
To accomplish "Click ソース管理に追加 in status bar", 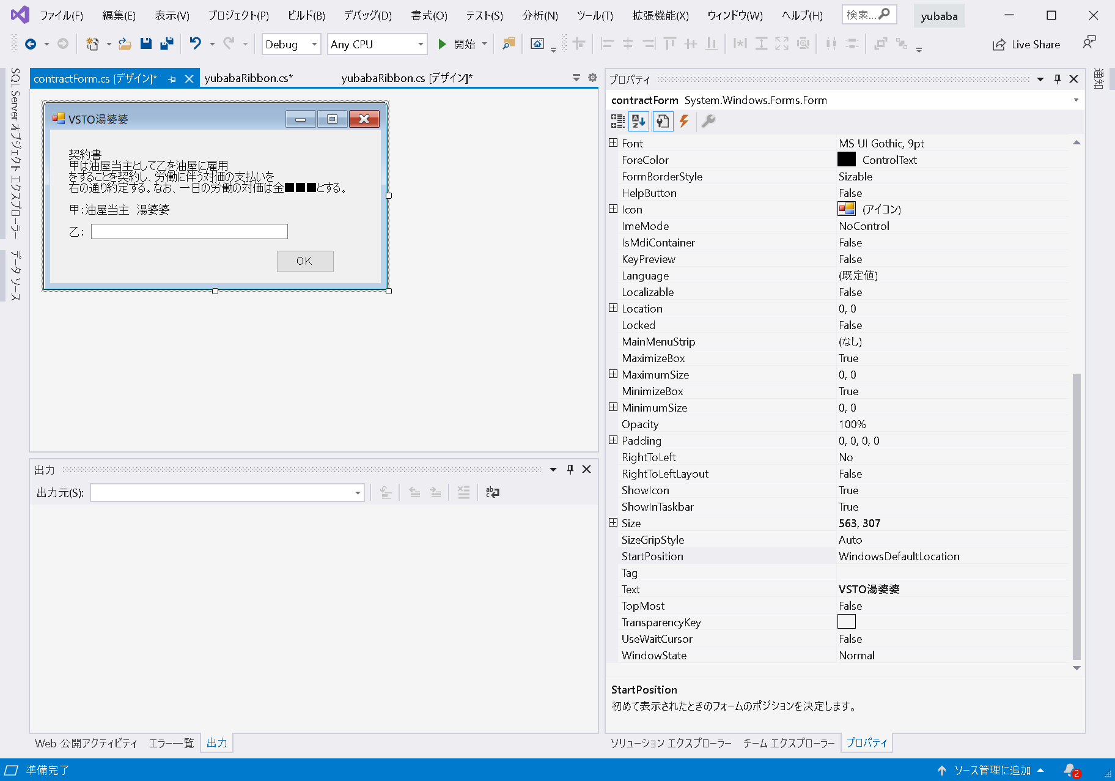I will (x=993, y=771).
